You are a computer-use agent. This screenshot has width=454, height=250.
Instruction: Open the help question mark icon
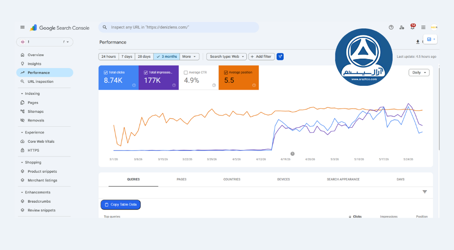tap(391, 28)
